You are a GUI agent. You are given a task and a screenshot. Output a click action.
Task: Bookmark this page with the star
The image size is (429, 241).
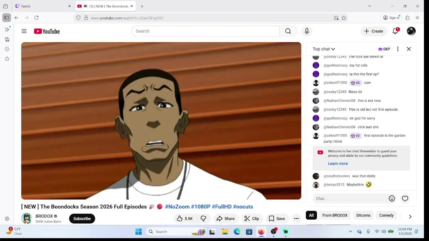tap(344, 18)
